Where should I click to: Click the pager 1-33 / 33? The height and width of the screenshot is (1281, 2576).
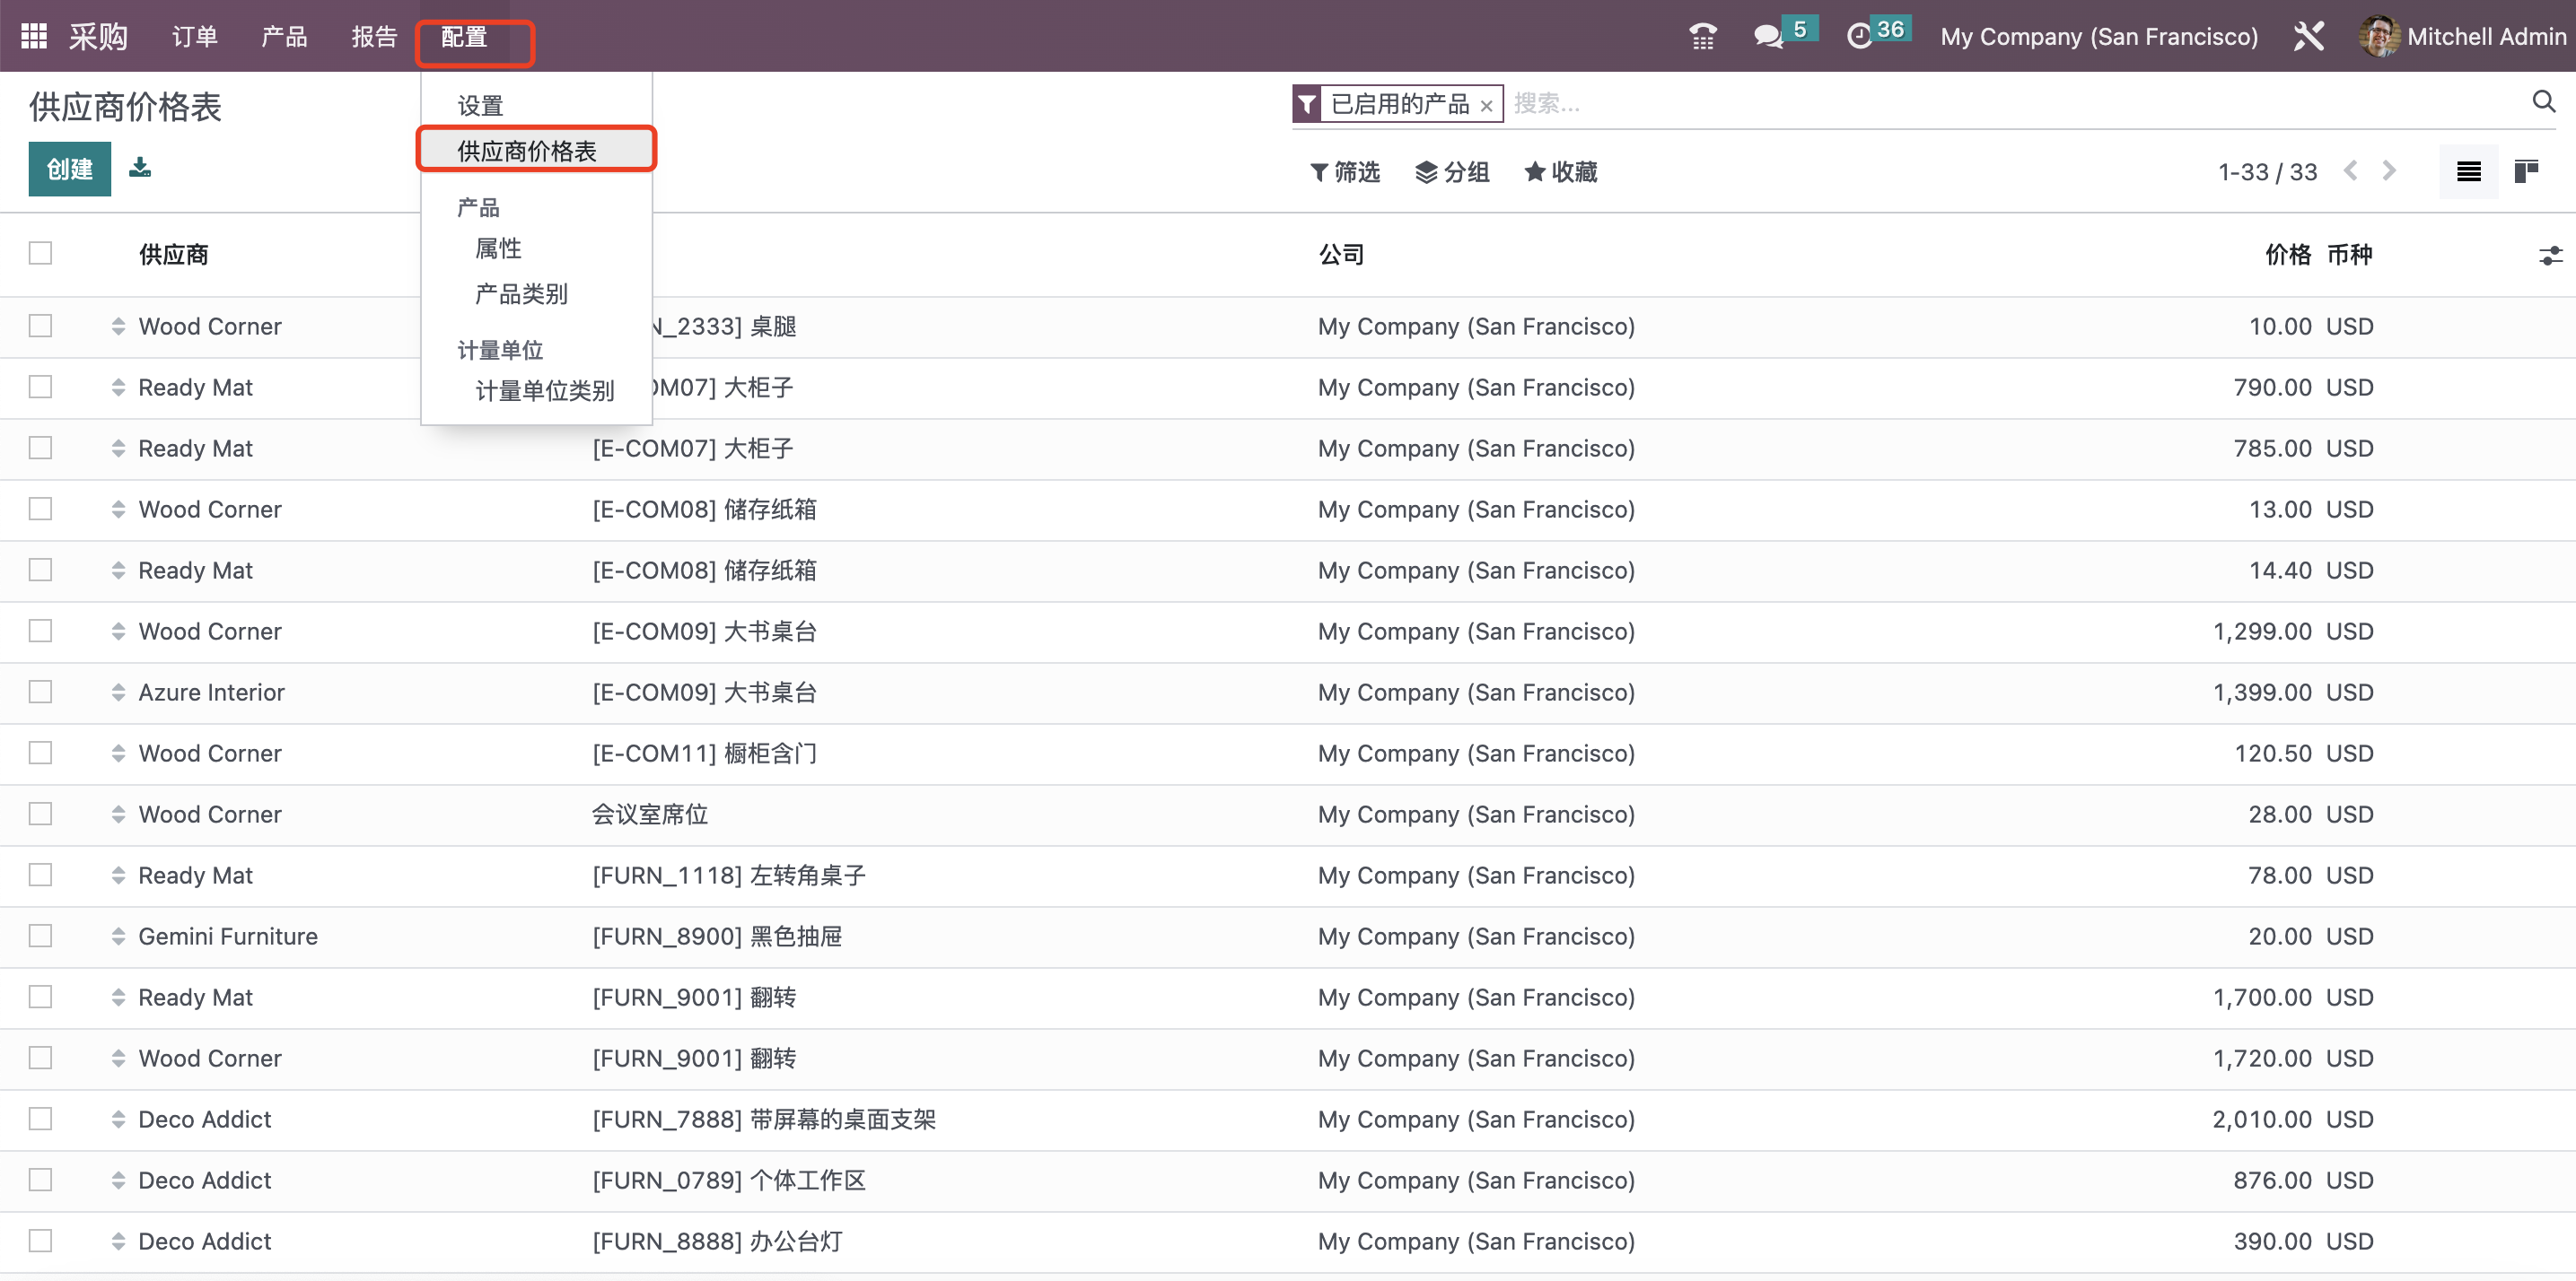pyautogui.click(x=2267, y=172)
